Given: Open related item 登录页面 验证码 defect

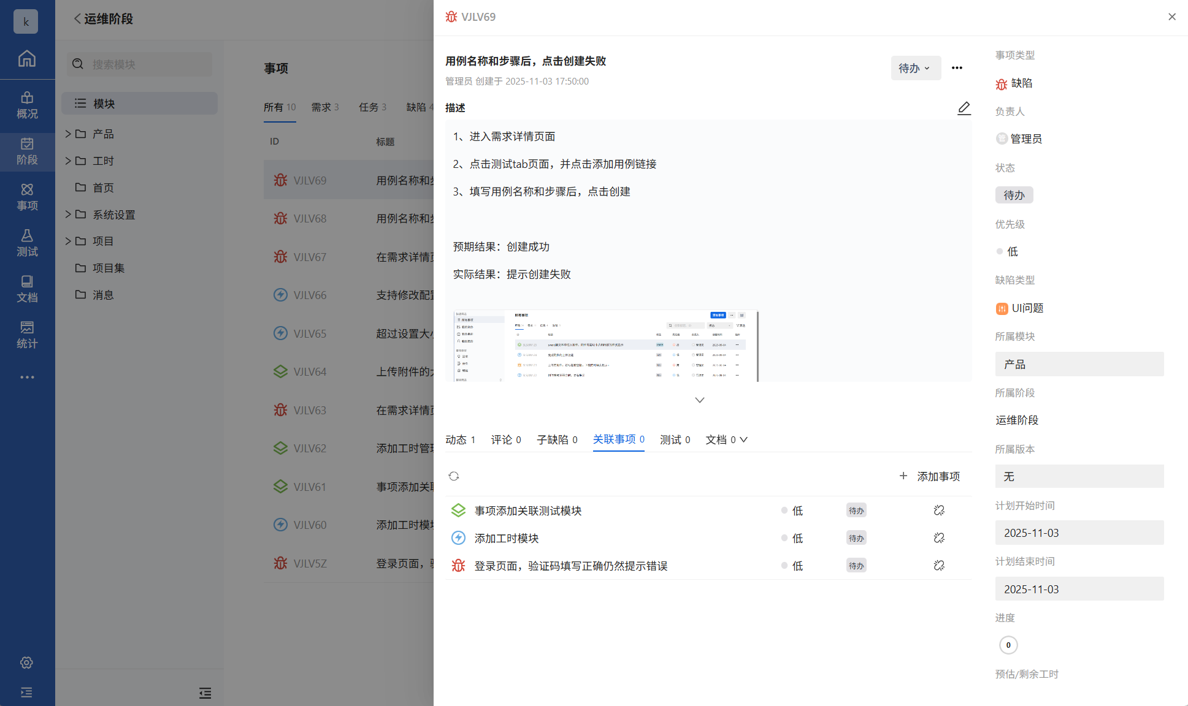Looking at the screenshot, I should [x=570, y=566].
